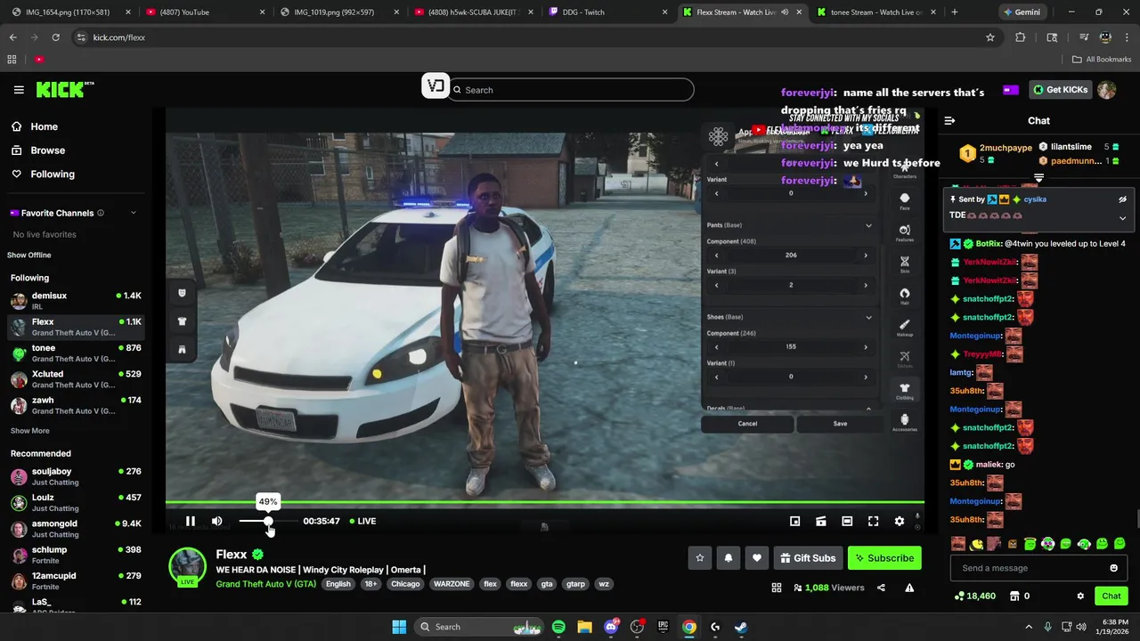Click the Favorite Channels info icon

point(100,213)
